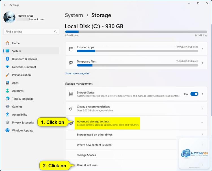Open Storage Spaces
The image size is (212, 171).
tap(136, 155)
